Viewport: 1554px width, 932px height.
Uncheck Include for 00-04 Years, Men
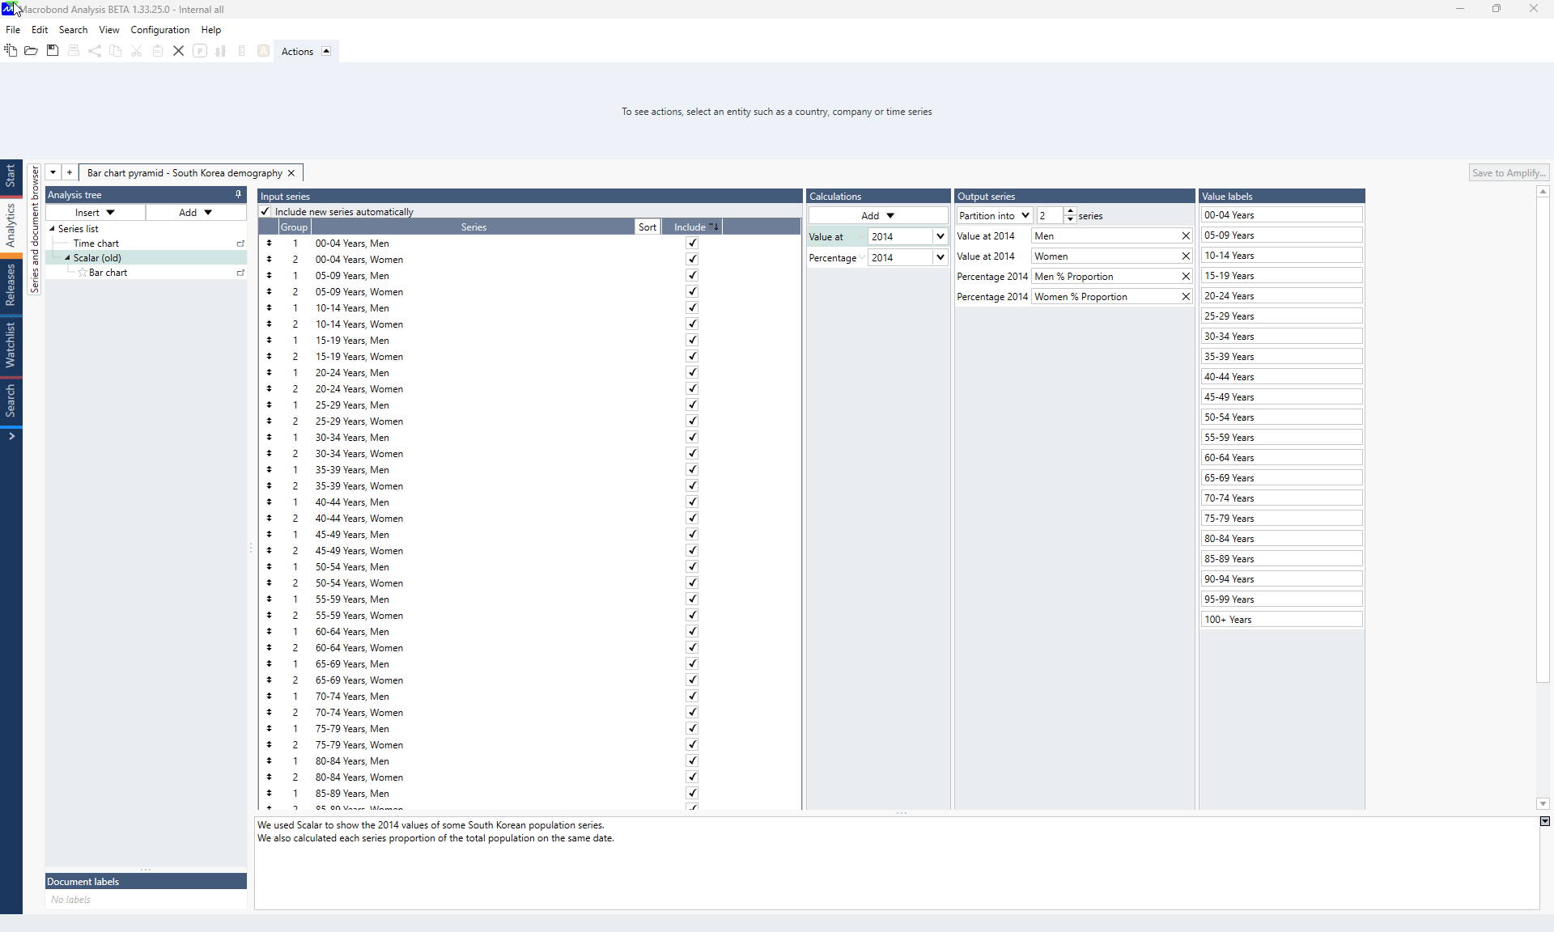pyautogui.click(x=692, y=244)
